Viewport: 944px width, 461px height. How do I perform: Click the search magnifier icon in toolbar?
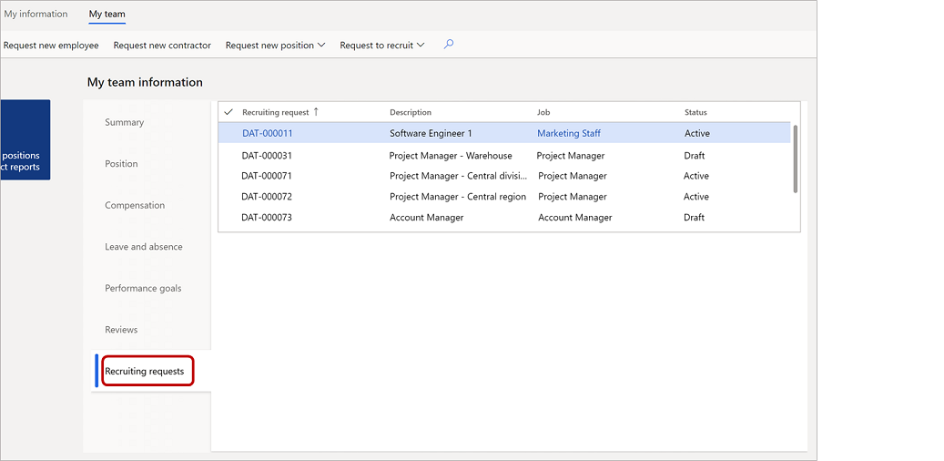[x=448, y=45]
